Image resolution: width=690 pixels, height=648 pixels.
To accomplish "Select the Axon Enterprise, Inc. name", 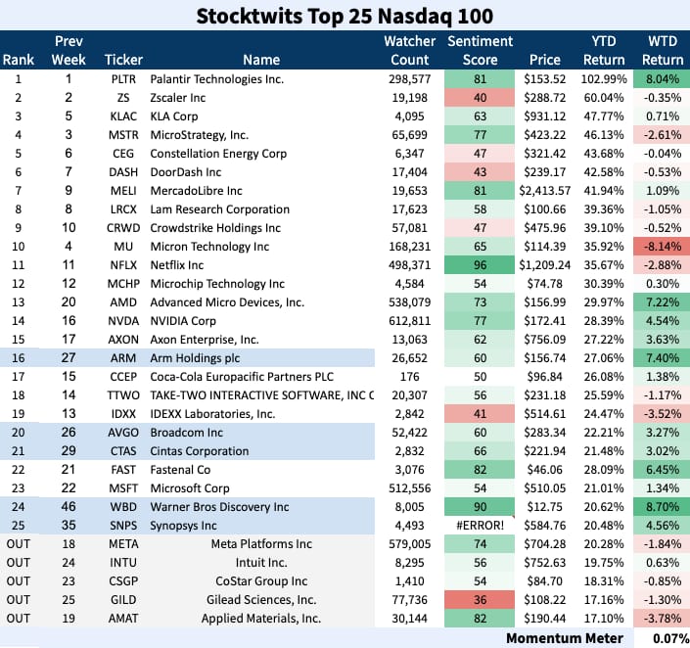I will [x=205, y=340].
